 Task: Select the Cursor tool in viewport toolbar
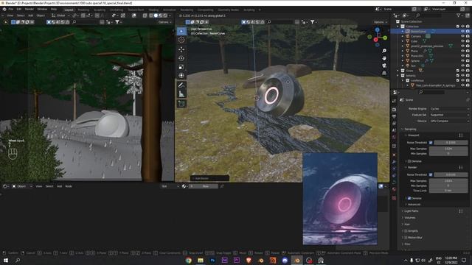[181, 40]
